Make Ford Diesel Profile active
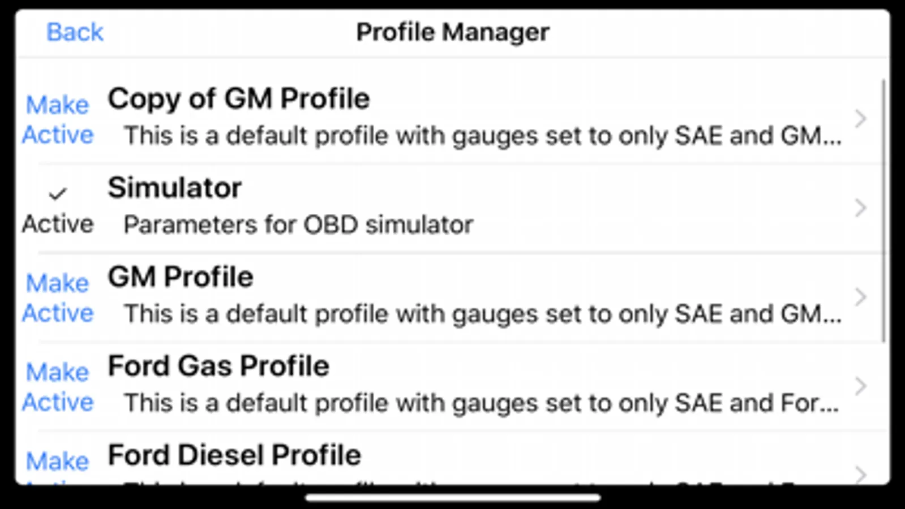This screenshot has height=509, width=905. pos(58,463)
